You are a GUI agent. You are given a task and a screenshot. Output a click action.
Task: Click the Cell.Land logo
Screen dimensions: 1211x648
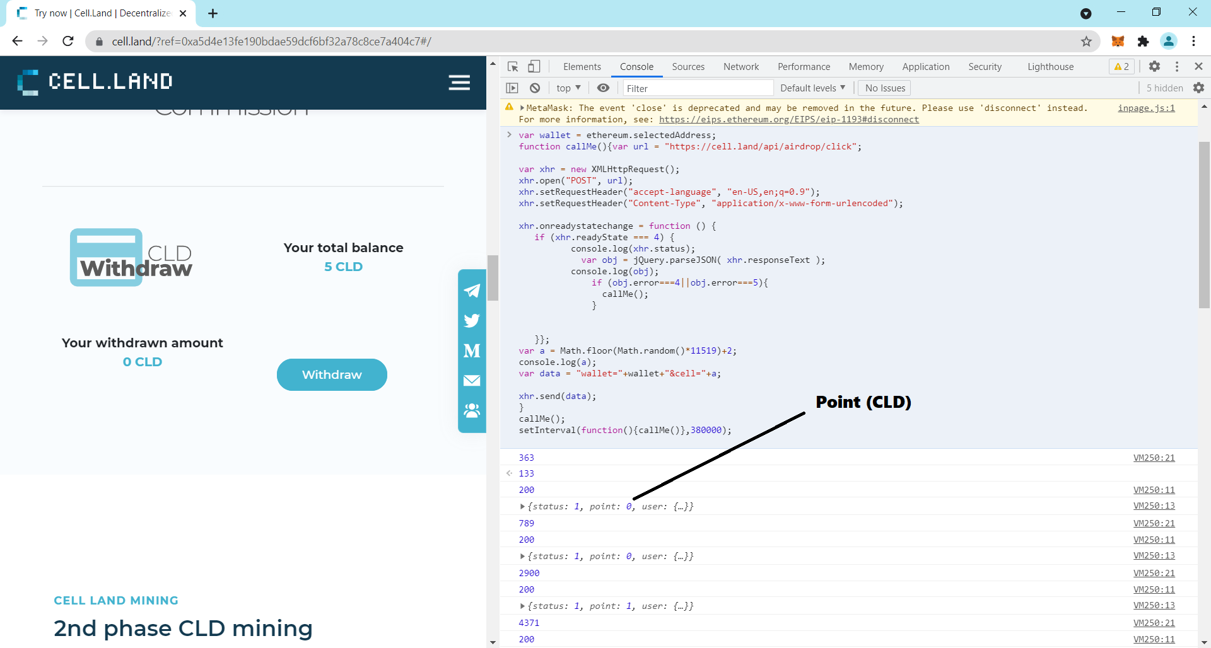95,82
